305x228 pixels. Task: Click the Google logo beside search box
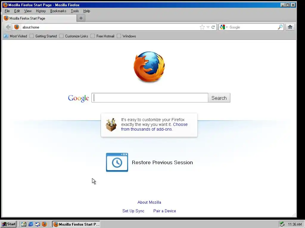tap(78, 98)
